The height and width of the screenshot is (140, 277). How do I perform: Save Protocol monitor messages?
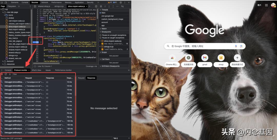pyautogui.click(x=10, y=74)
